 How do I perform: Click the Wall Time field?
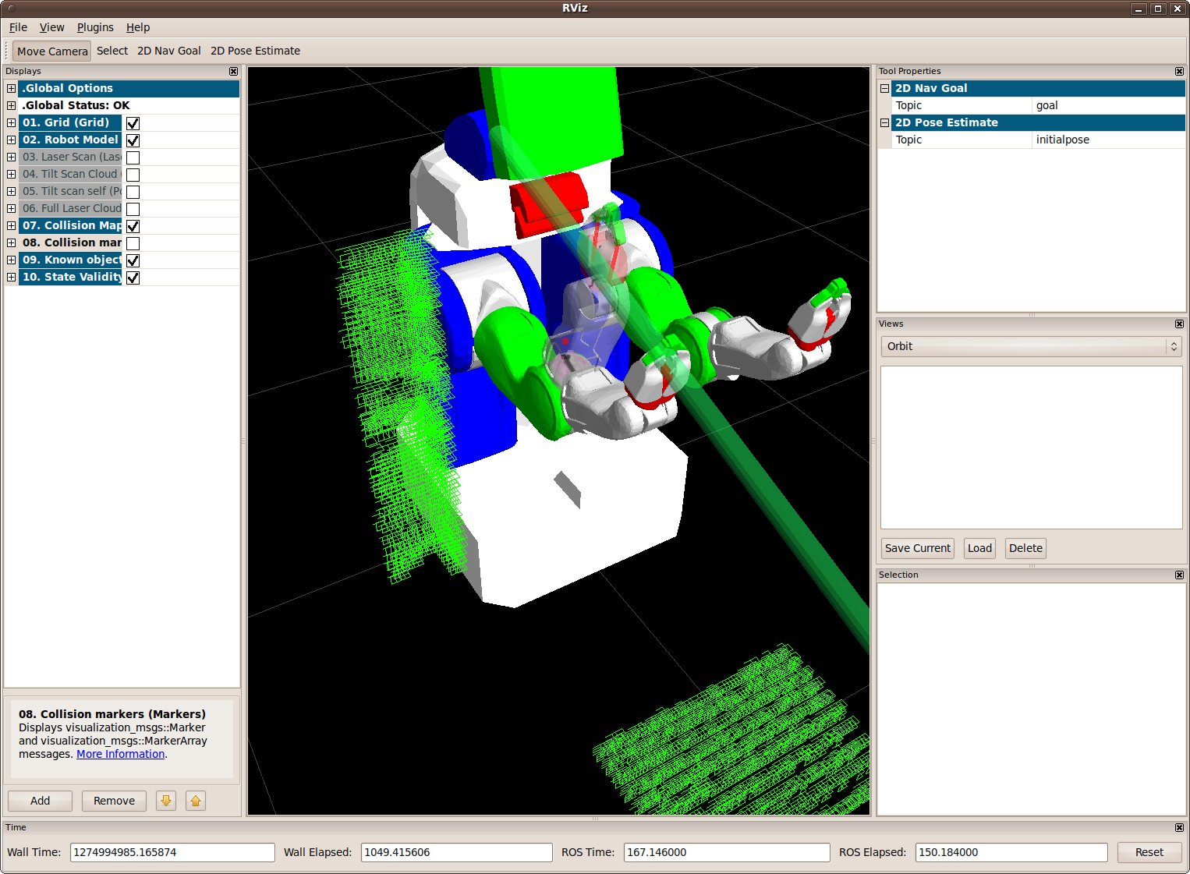(172, 852)
